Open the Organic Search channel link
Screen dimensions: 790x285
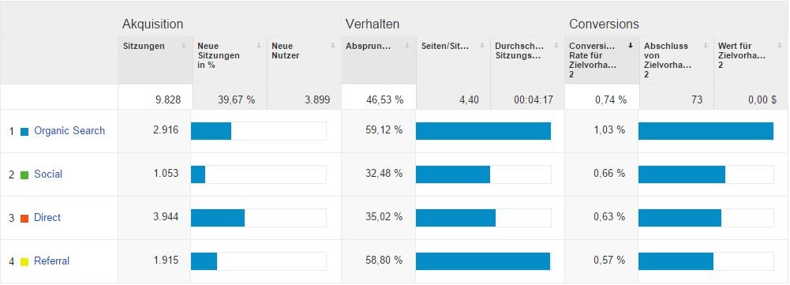(x=69, y=130)
